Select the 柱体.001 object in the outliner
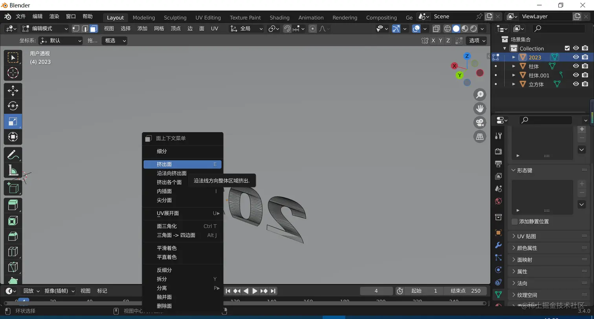594x319 pixels. click(539, 75)
